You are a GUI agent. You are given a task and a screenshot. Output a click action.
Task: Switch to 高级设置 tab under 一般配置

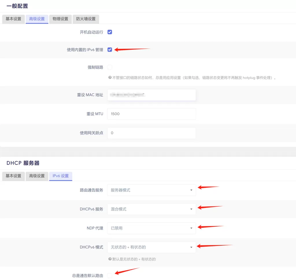pyautogui.click(x=37, y=19)
